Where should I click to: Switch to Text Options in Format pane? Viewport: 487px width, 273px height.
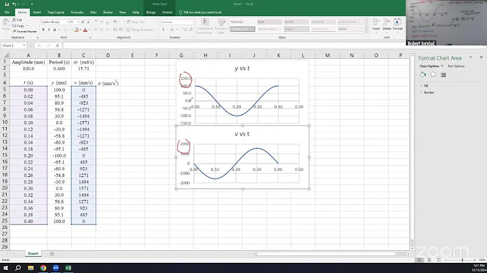coord(456,66)
